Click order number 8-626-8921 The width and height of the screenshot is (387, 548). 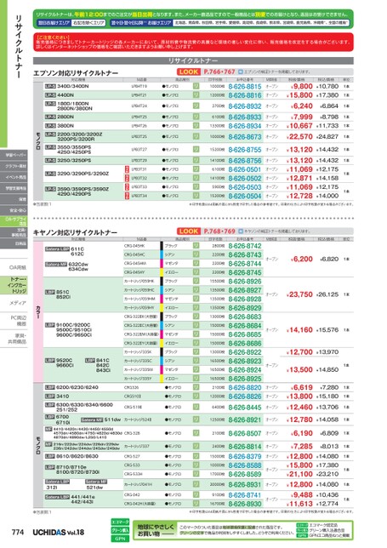tap(245, 420)
